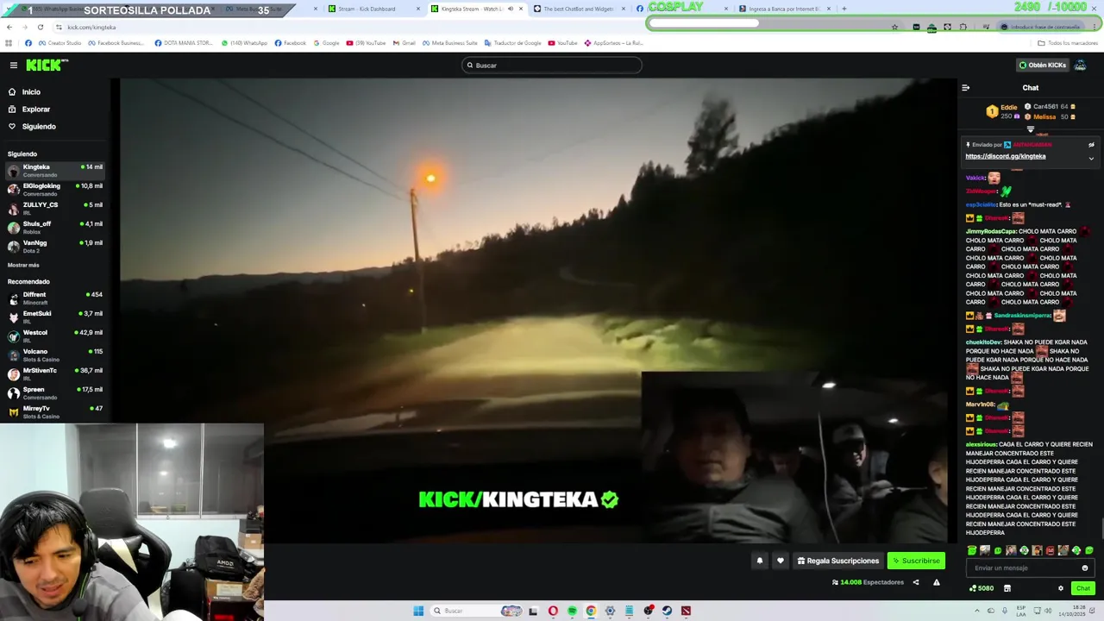Open Creator Studio bookmark

(x=60, y=43)
